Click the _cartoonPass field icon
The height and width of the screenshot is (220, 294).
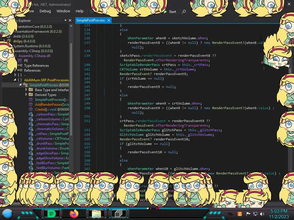31,114
